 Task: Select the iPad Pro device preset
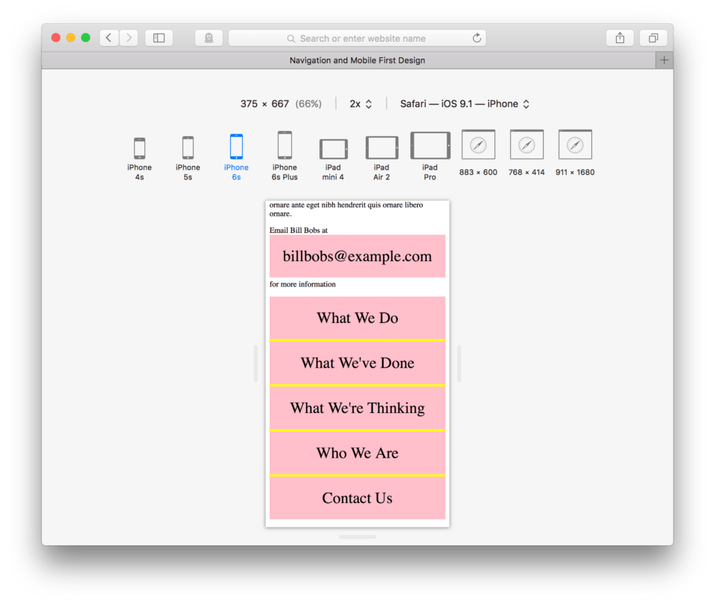click(x=430, y=156)
